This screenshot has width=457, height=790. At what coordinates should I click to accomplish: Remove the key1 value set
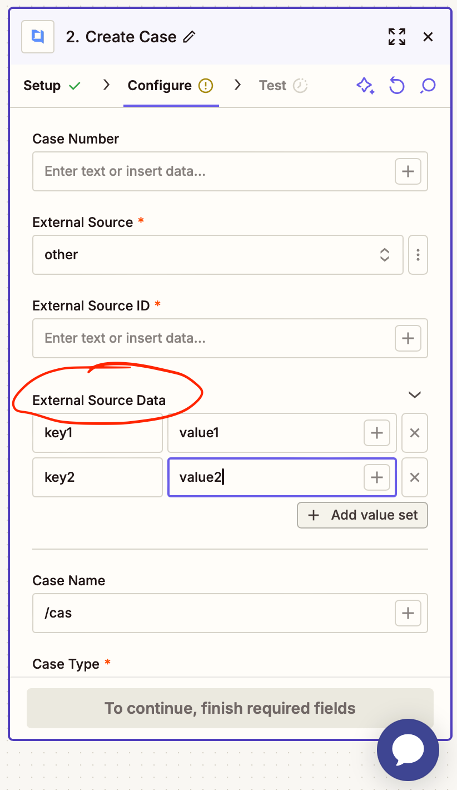(414, 433)
